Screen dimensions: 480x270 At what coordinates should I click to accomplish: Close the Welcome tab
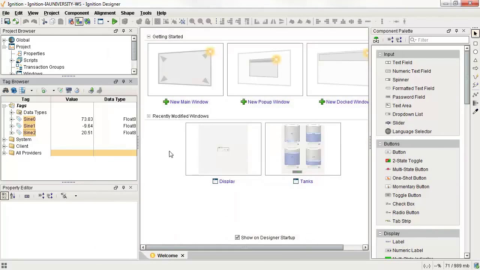(182, 256)
